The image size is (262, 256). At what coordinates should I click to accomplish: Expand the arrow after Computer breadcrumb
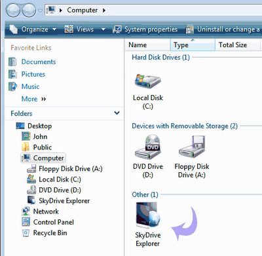pyautogui.click(x=104, y=10)
